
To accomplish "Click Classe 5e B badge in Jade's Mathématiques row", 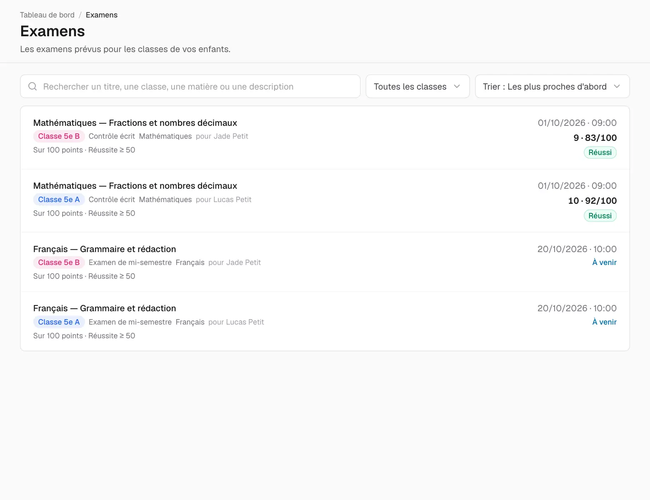I will (x=59, y=136).
